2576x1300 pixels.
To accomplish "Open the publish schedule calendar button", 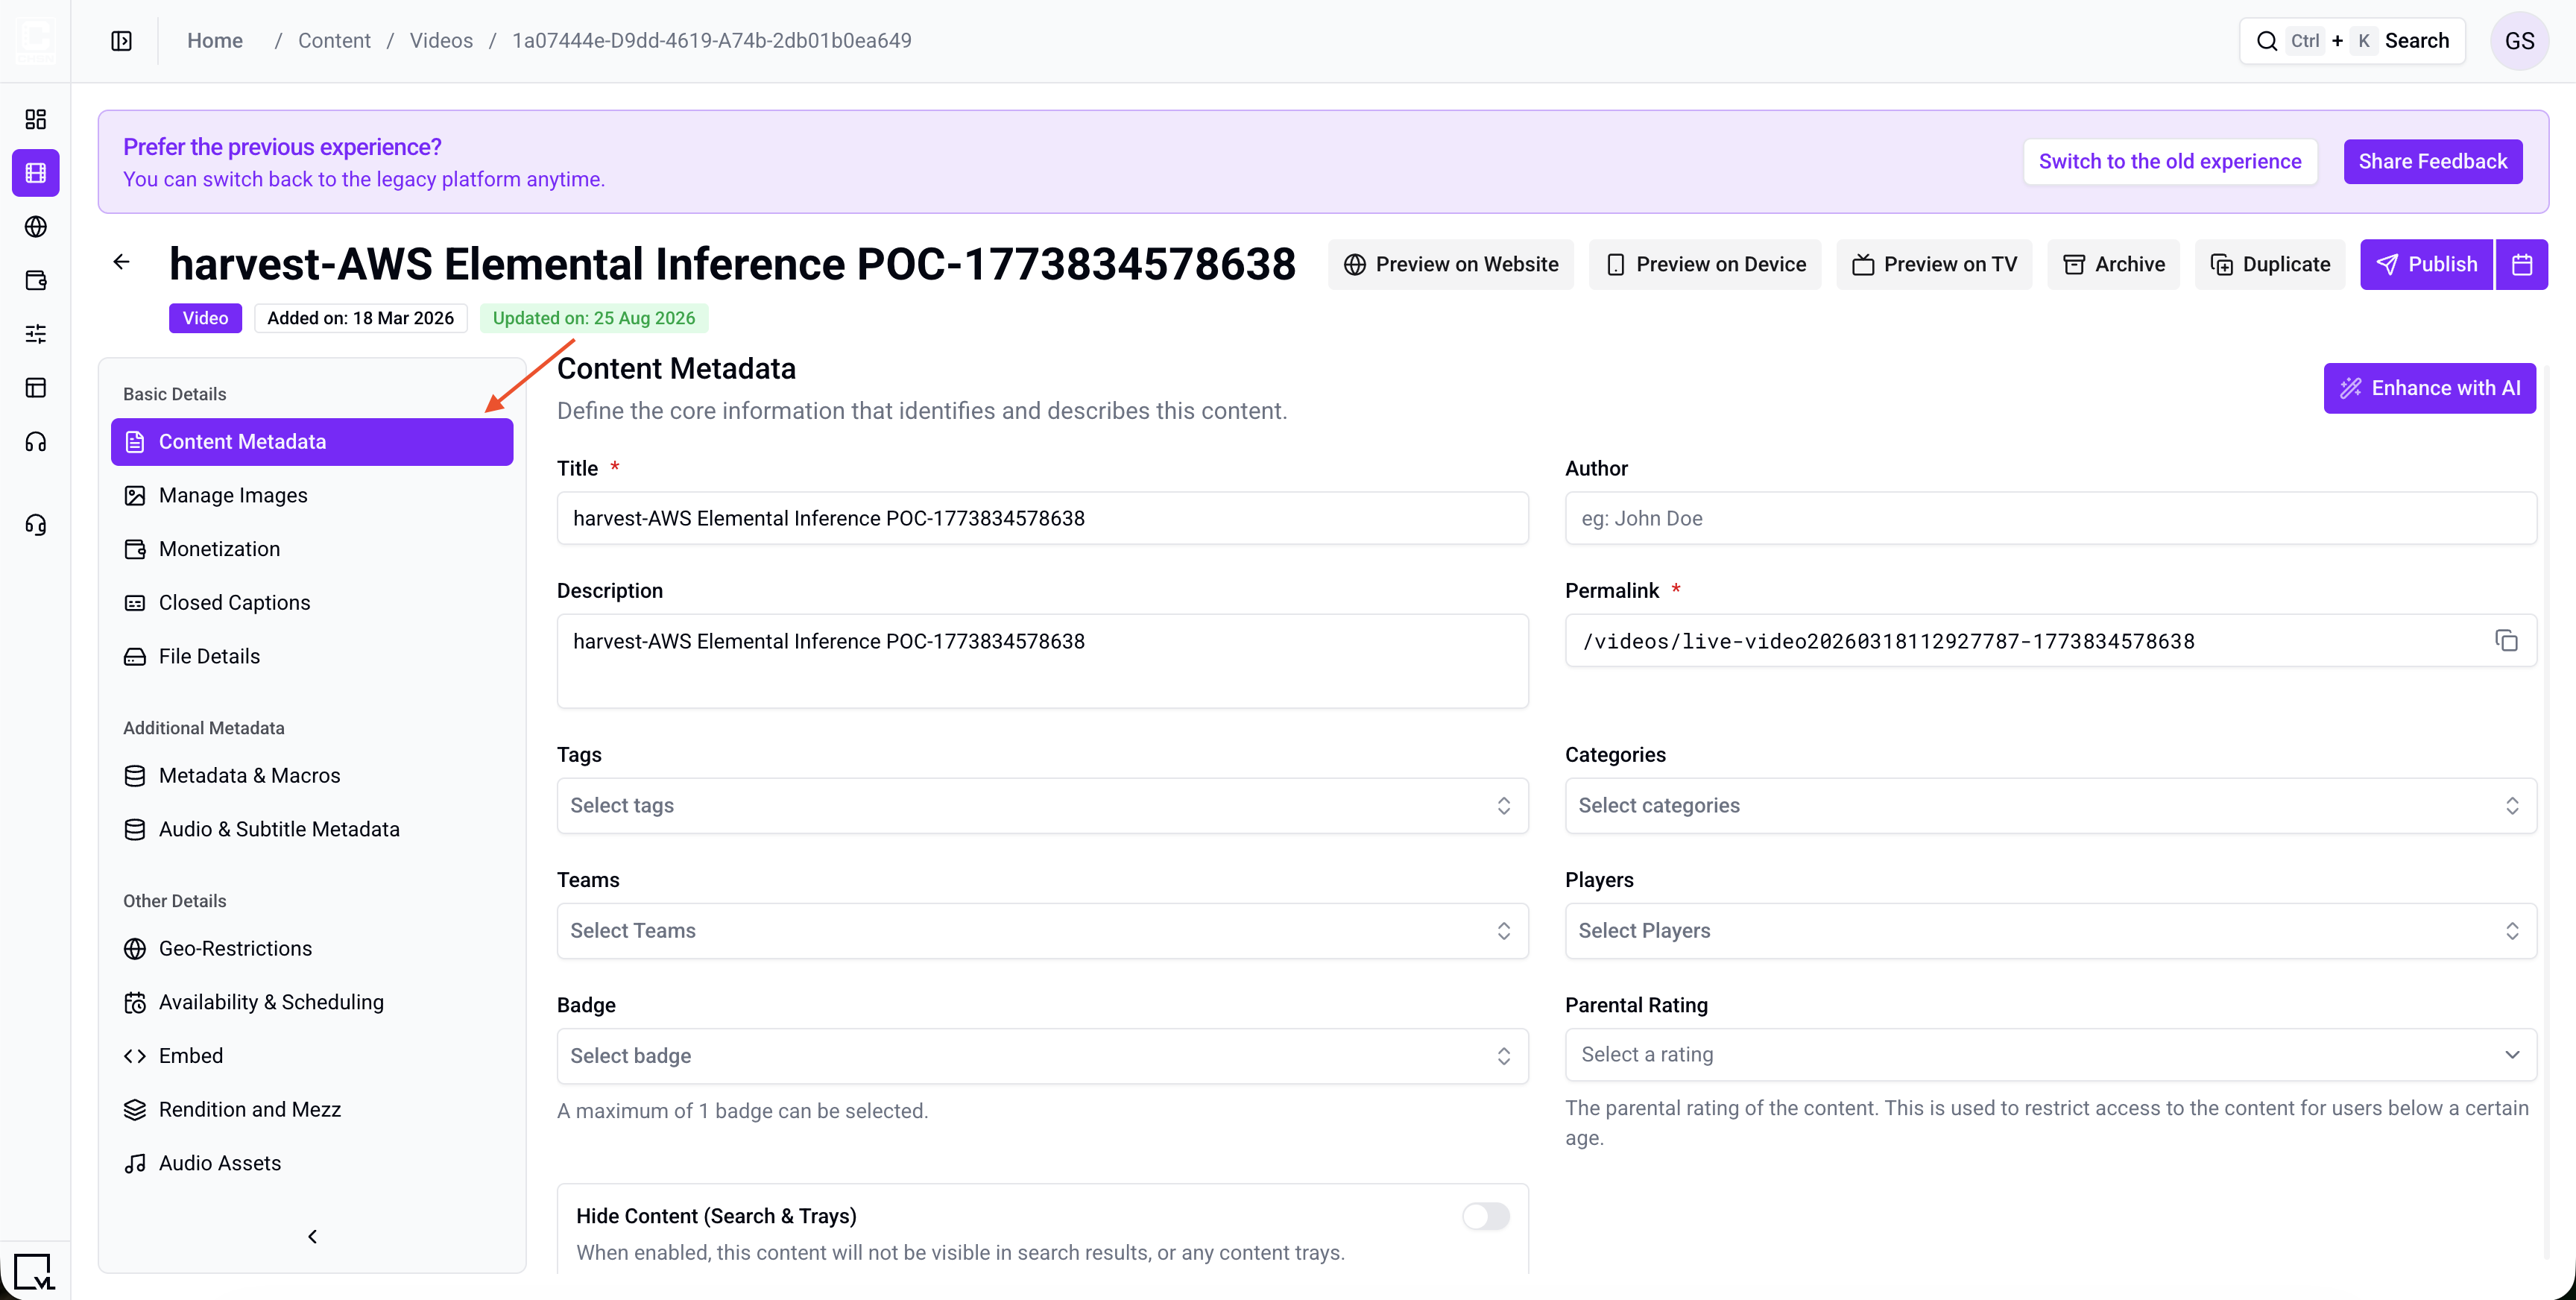I will click(x=2522, y=264).
